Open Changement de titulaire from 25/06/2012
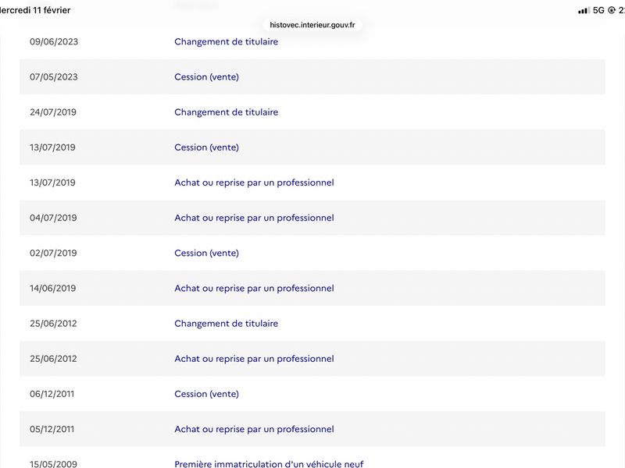Screen dimensions: 625x468 pyautogui.click(x=226, y=324)
